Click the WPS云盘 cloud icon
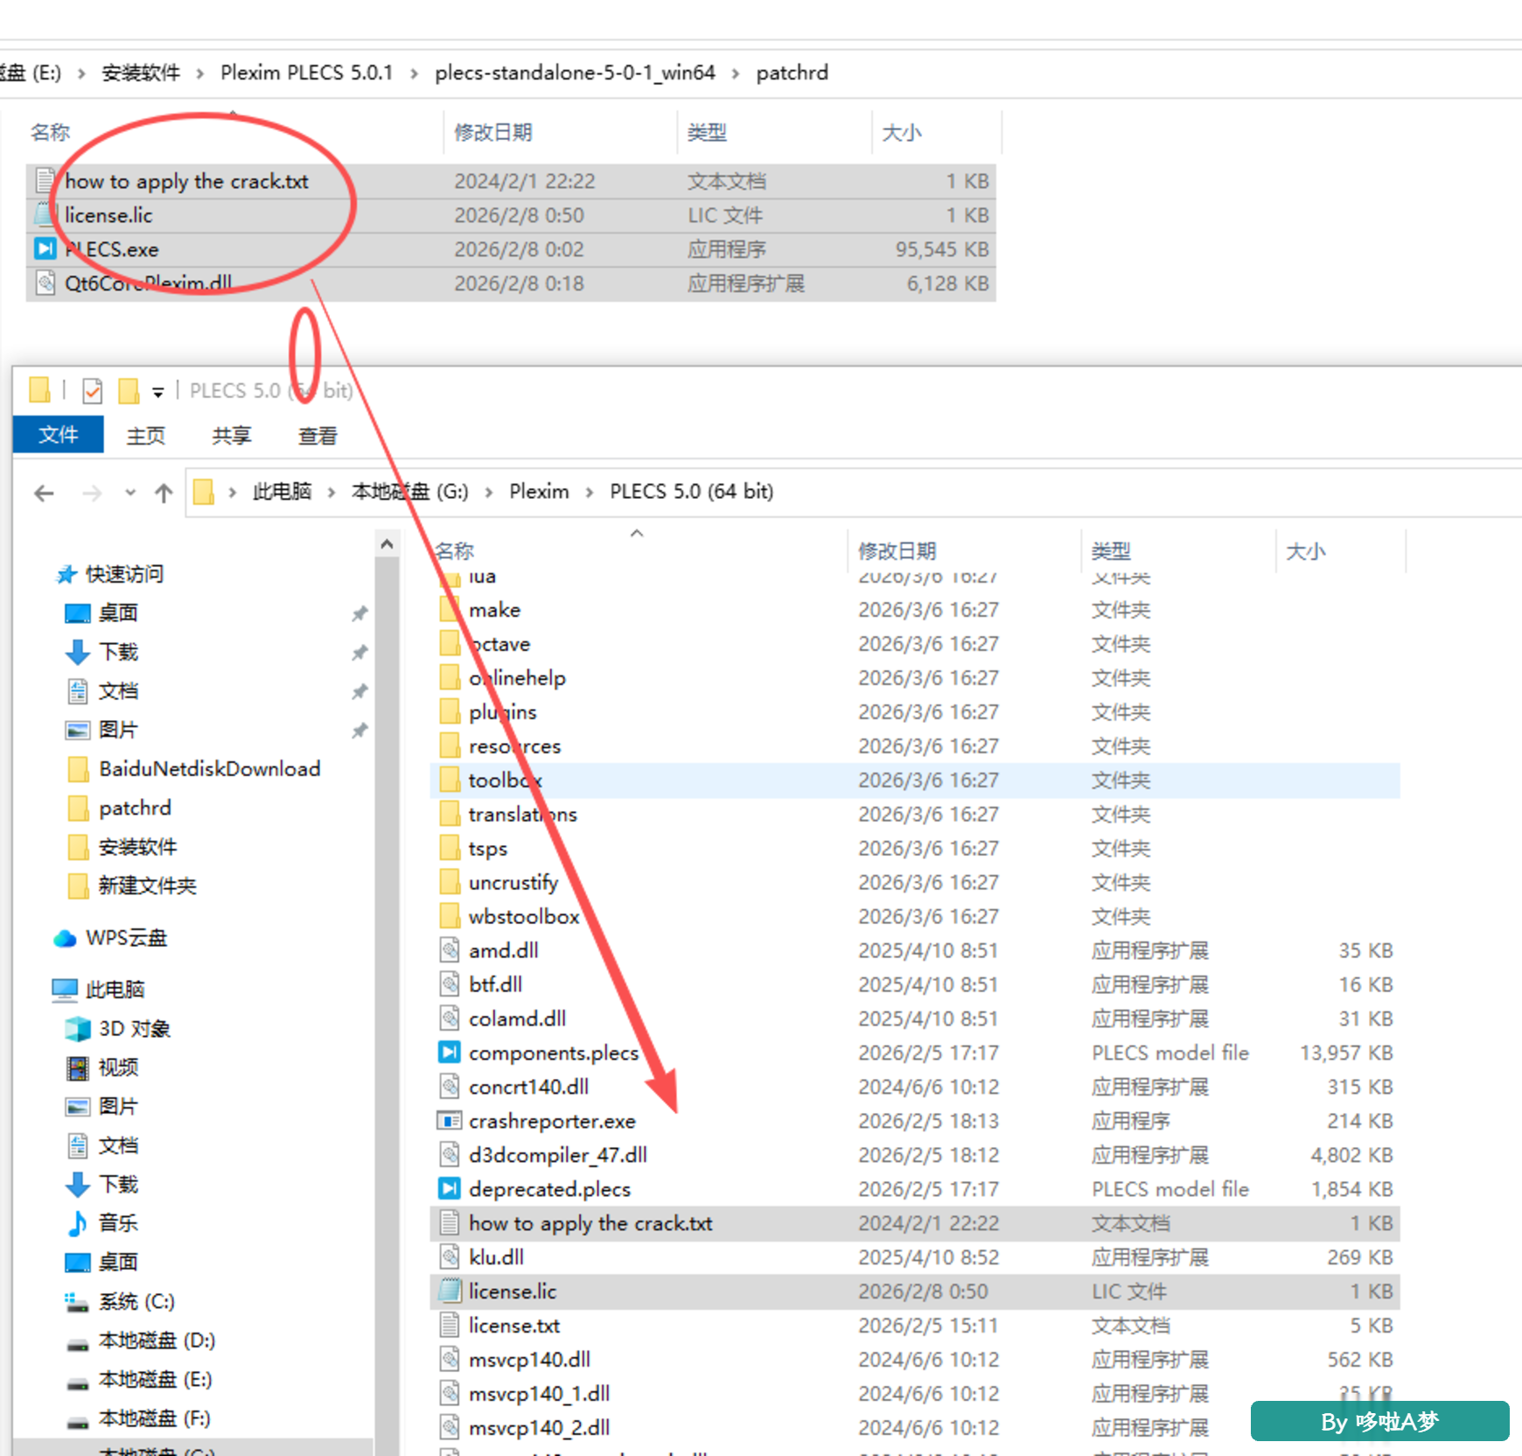The height and width of the screenshot is (1456, 1522). click(x=65, y=939)
